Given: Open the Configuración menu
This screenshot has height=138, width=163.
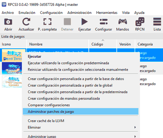Looking at the screenshot, I should tap(51, 13).
